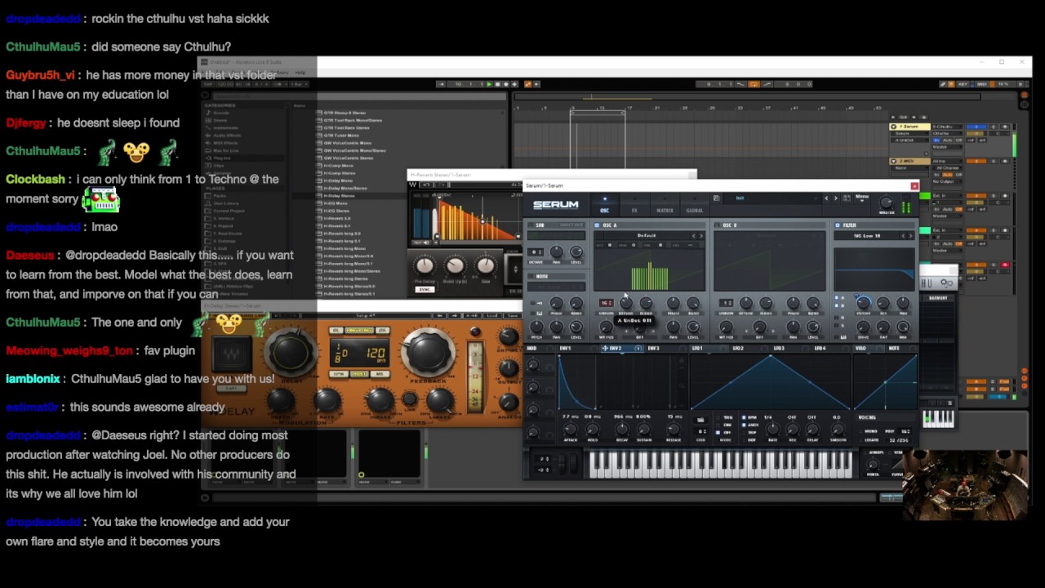Click OSC A unison voices stepper

(606, 303)
